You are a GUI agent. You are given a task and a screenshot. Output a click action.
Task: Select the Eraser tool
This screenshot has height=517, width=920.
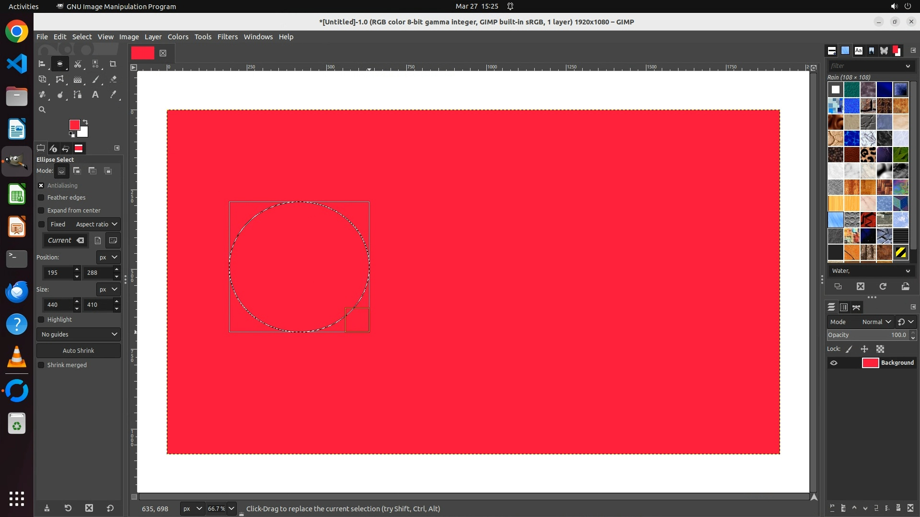click(x=113, y=79)
